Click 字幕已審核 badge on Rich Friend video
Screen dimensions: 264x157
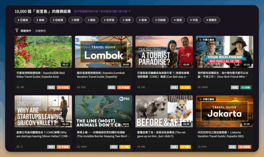pos(206,40)
